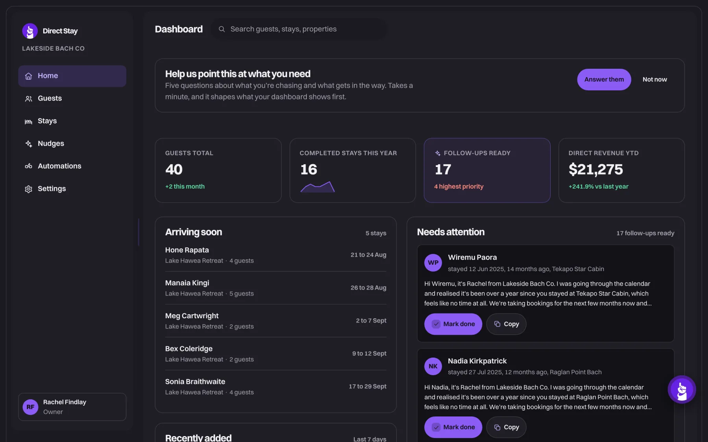Click the Nudges sparkle icon in sidebar

28,144
